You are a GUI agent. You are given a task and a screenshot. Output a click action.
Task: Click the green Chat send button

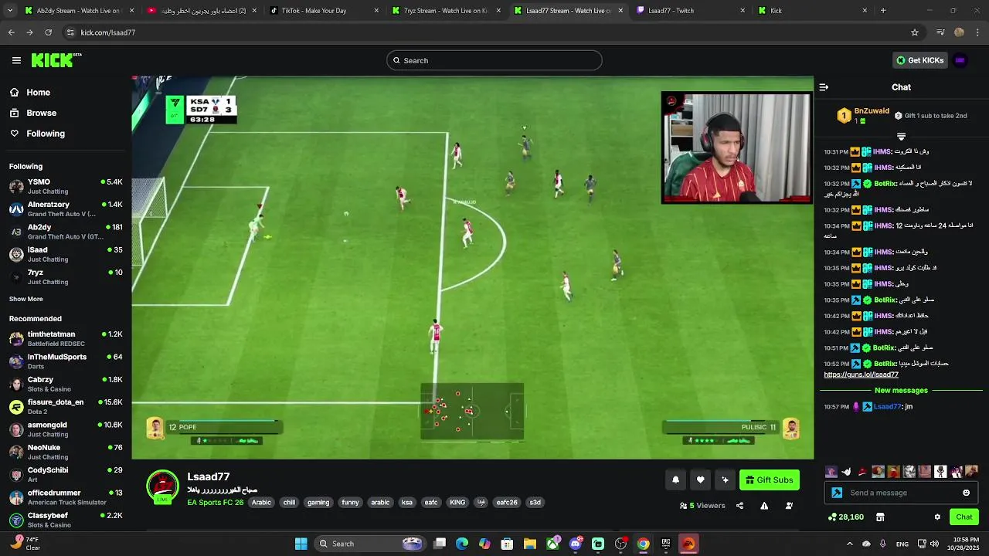(x=964, y=517)
